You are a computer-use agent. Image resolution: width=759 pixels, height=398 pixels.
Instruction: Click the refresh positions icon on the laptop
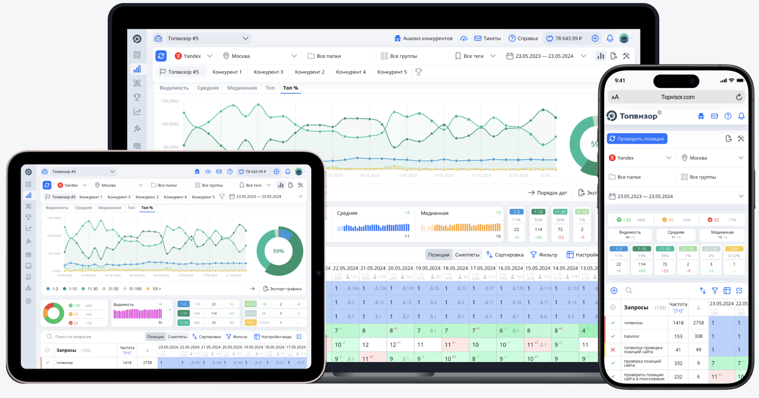coord(161,56)
